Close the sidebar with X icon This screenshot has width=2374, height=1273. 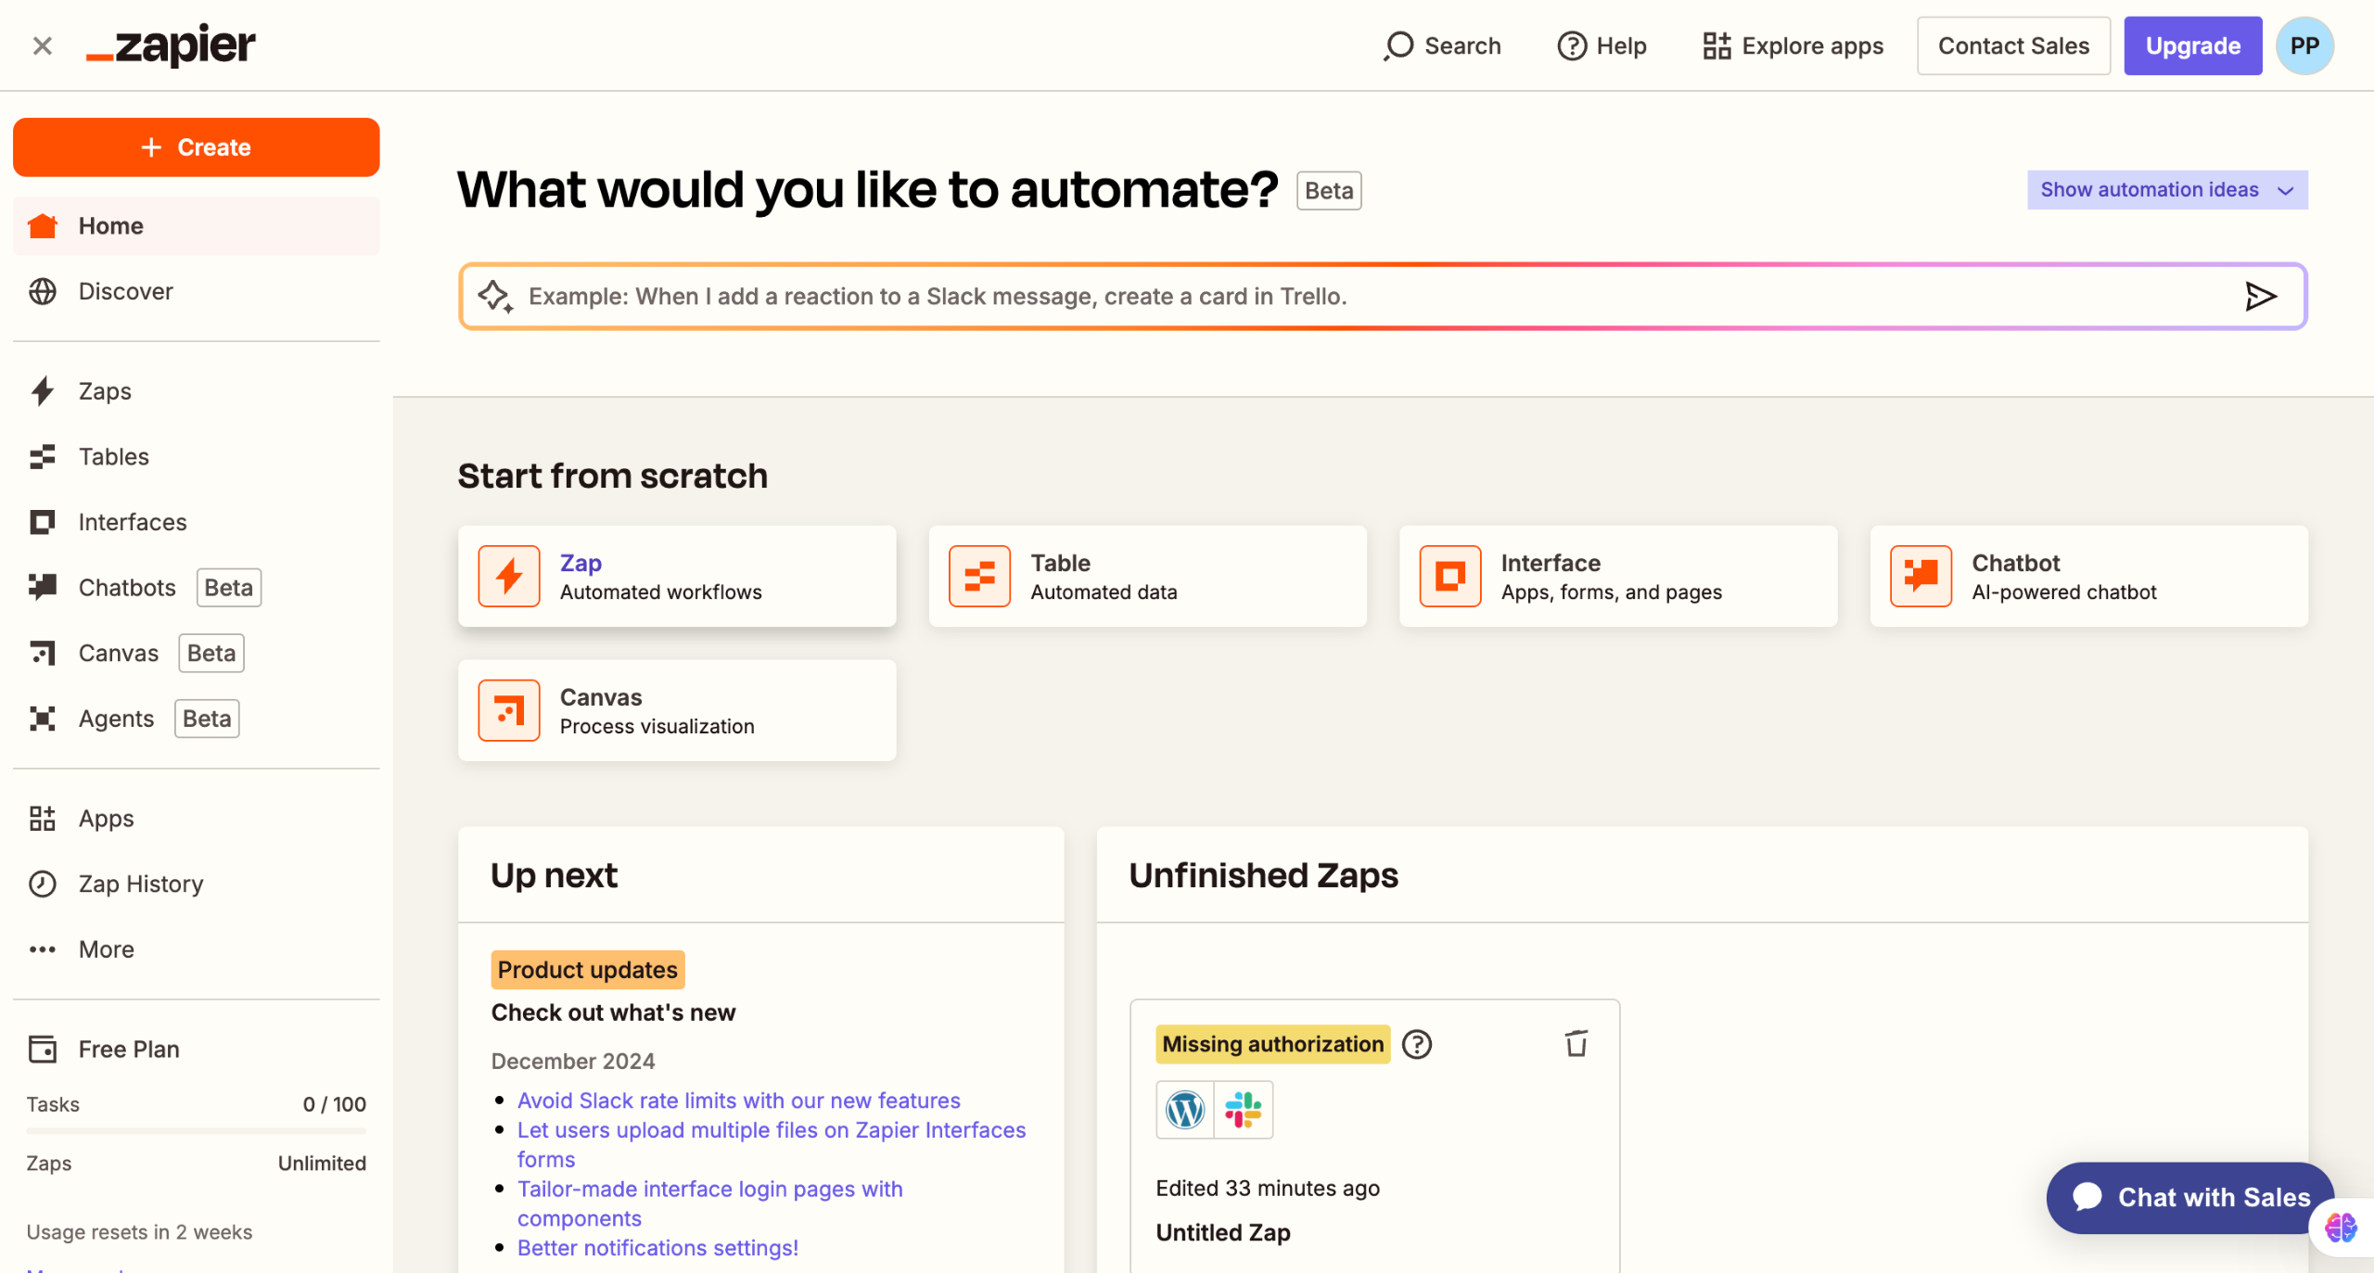click(42, 45)
